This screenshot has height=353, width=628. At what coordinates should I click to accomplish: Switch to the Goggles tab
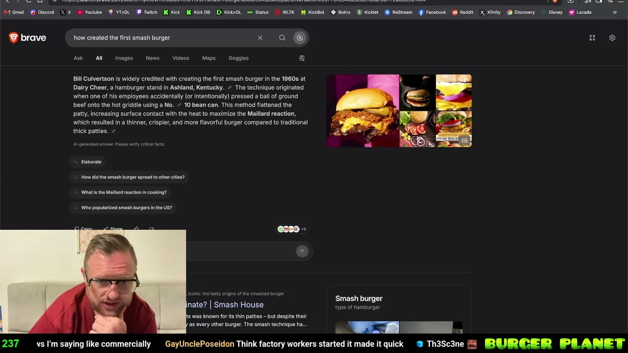(238, 58)
